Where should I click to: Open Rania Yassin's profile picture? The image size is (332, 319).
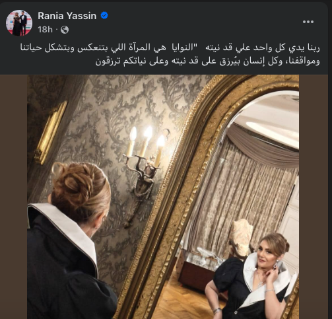click(x=19, y=22)
